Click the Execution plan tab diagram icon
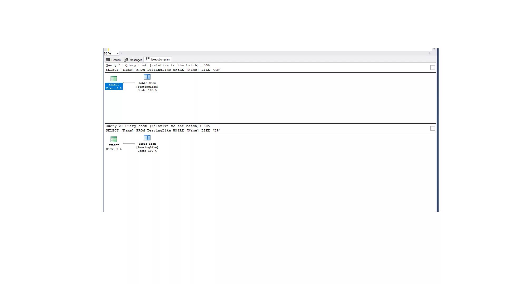 (x=148, y=59)
